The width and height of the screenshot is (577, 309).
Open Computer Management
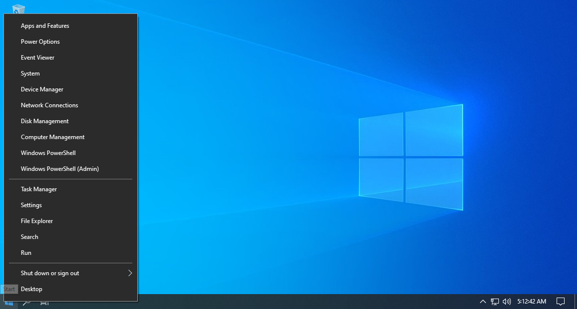pyautogui.click(x=71, y=137)
